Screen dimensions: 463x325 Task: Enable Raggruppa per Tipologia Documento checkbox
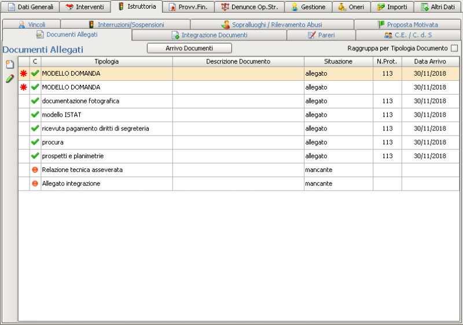tap(454, 48)
